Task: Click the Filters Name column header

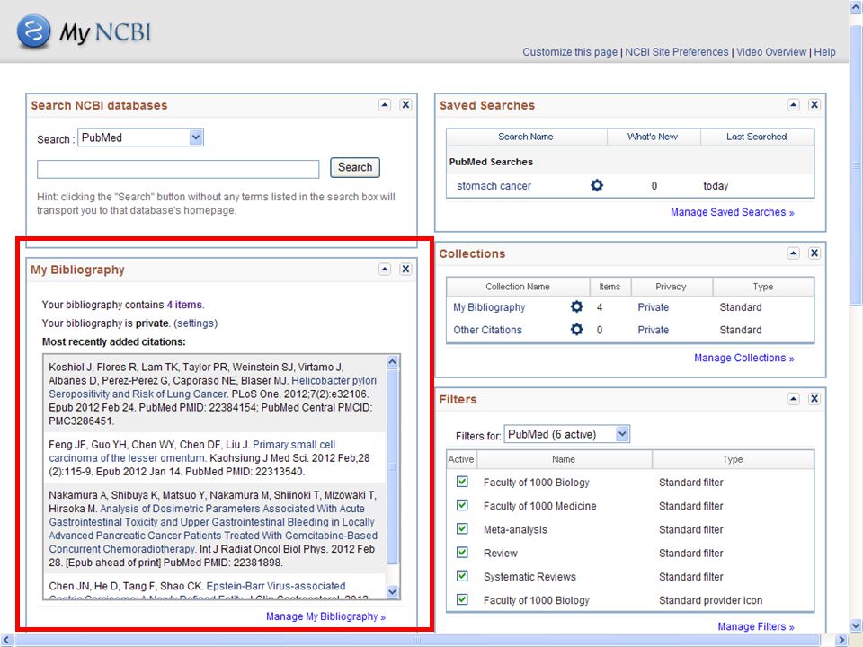Action: tap(564, 459)
